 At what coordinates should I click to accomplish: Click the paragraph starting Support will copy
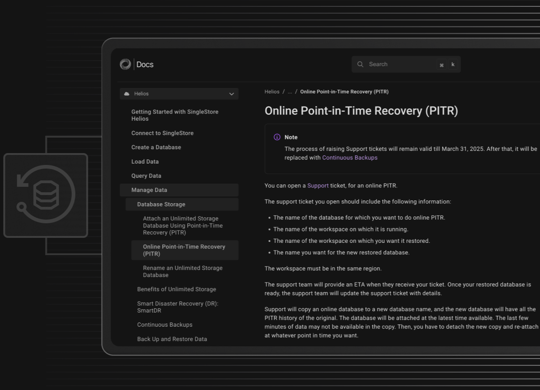[401, 322]
